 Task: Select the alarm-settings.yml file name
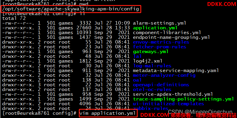pyautogui.click(x=159, y=23)
